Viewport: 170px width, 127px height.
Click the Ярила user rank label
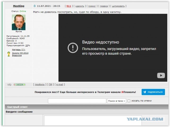[x=19, y=31]
